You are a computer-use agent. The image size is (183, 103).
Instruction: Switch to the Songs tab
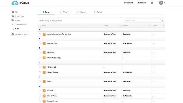tap(46, 12)
